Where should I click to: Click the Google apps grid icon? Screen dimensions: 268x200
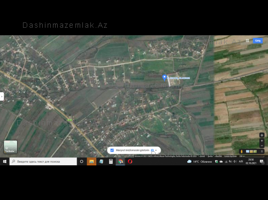tap(247, 41)
